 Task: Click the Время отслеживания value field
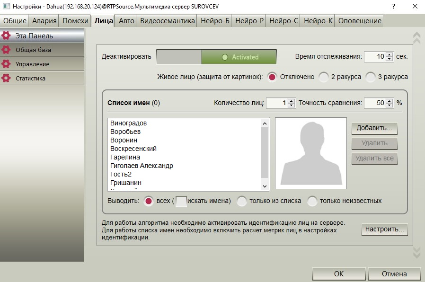(x=375, y=57)
